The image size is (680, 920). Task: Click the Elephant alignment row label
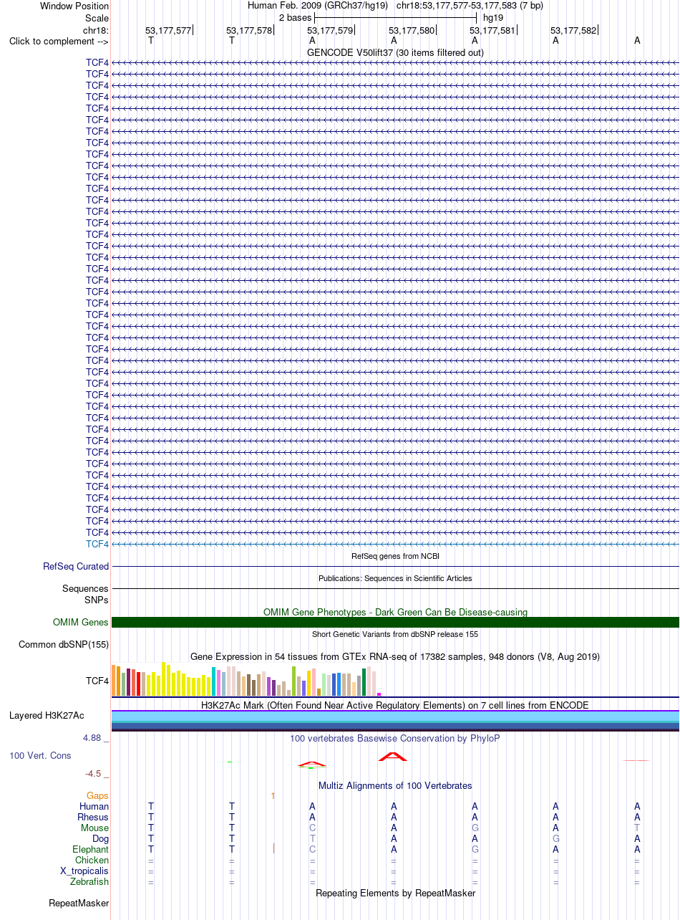tap(91, 849)
